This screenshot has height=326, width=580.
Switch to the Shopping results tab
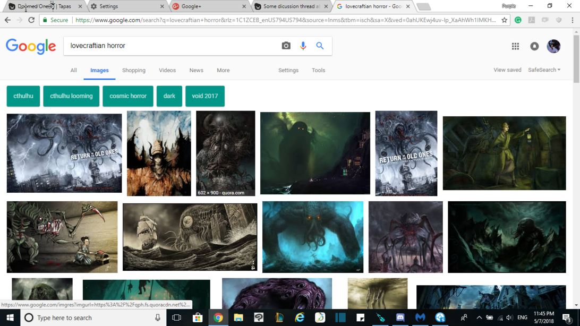(134, 70)
